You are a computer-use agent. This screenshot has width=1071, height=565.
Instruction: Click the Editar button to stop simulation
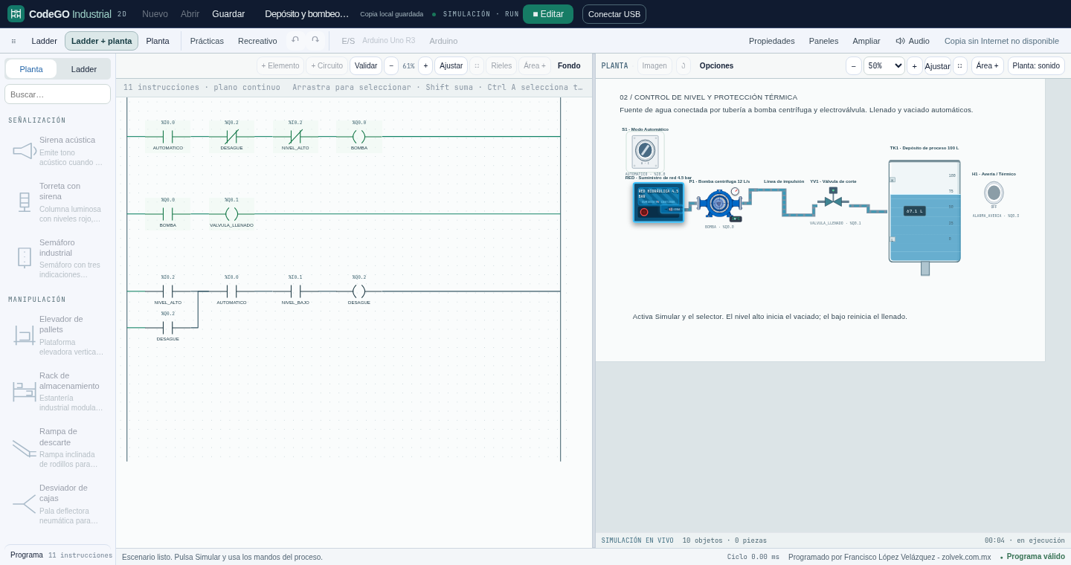[548, 14]
